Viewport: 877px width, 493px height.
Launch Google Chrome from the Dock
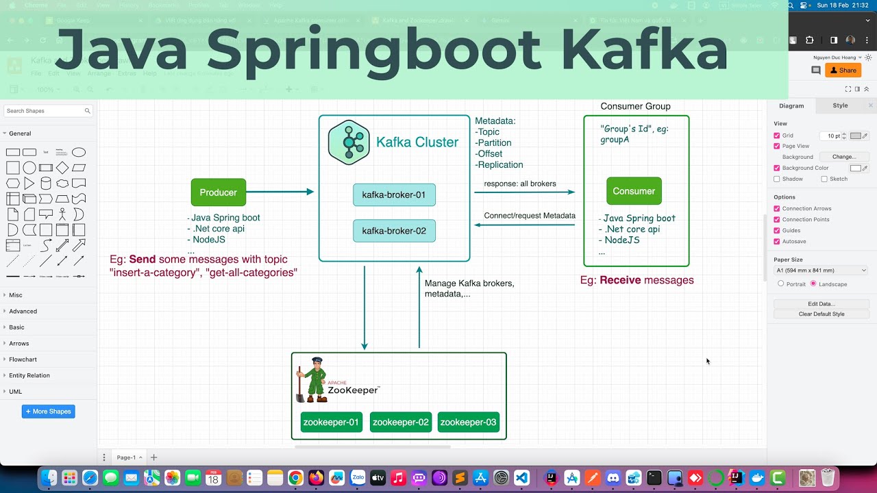(x=295, y=478)
